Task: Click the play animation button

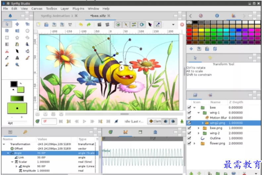Action: [84, 121]
